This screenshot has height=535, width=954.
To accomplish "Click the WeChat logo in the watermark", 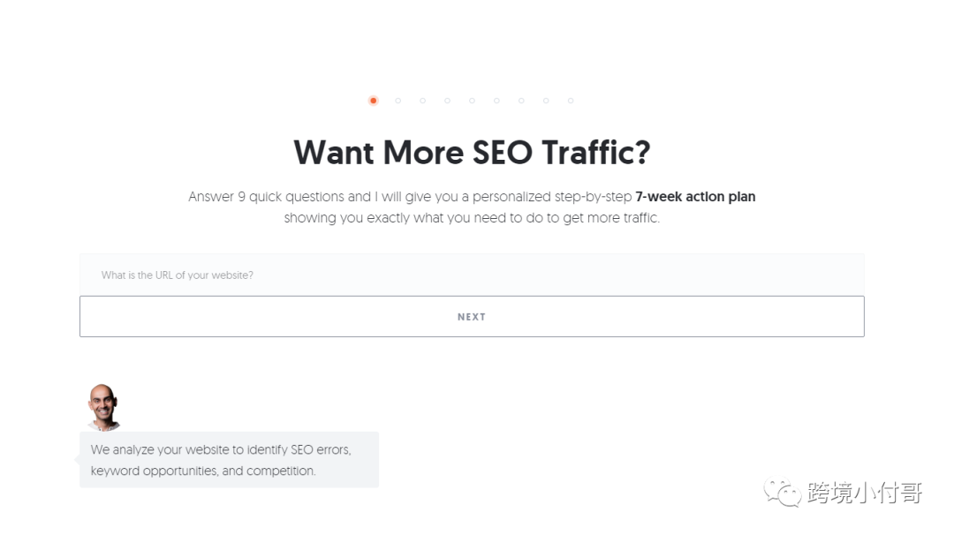I will click(x=783, y=493).
